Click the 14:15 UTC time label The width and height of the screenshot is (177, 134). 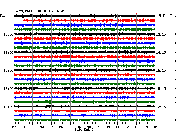[161, 53]
